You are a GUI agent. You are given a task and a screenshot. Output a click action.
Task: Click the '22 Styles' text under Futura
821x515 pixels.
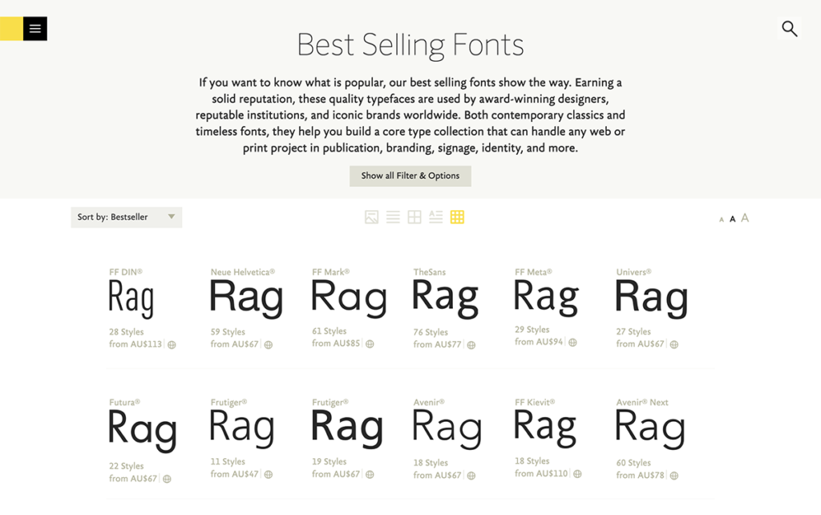126,466
